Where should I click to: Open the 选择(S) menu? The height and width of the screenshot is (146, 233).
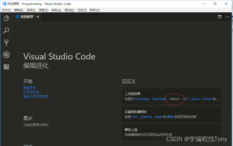tap(31, 10)
